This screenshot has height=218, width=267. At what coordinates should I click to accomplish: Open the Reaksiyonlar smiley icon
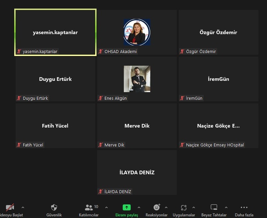pyautogui.click(x=157, y=207)
